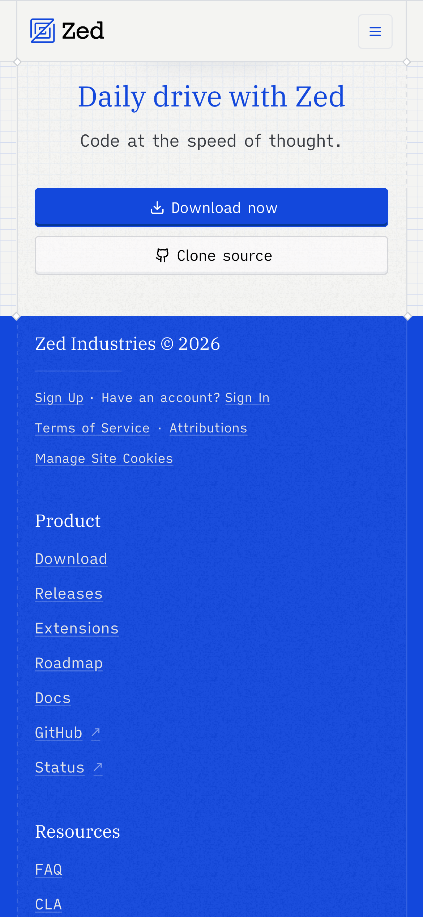The image size is (423, 917).
Task: Go to the Download footer link
Action: (x=71, y=559)
